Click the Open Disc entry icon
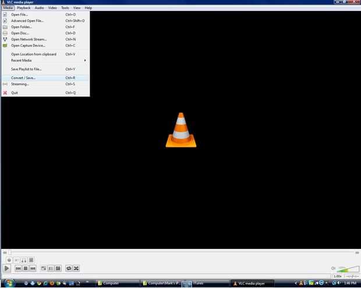 pos(5,33)
